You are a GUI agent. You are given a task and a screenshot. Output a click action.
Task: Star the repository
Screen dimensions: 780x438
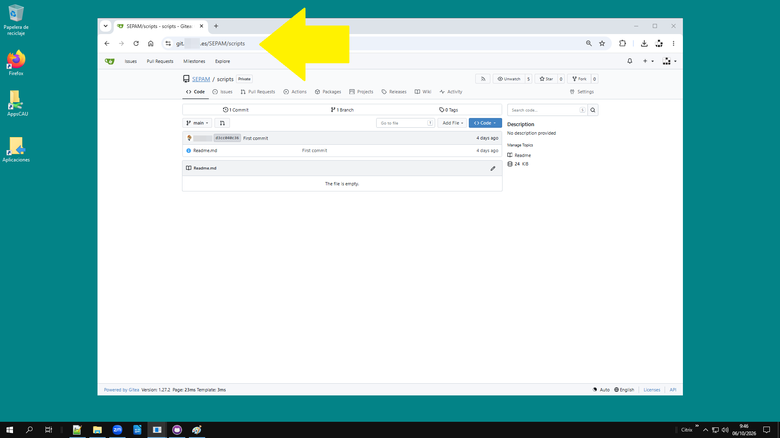coord(546,79)
